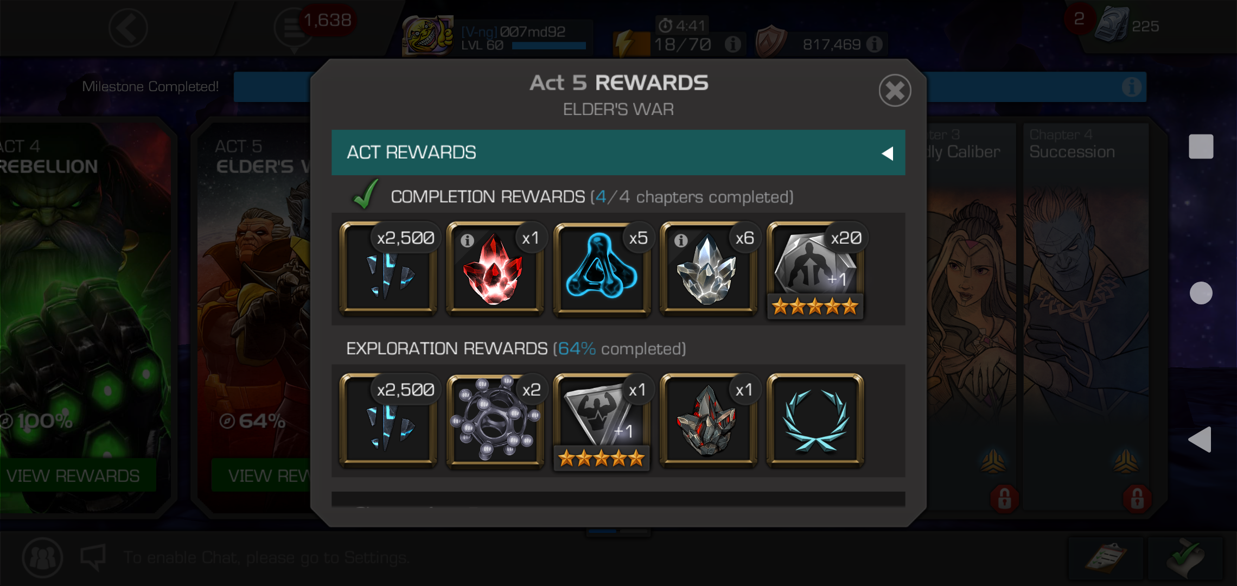Image resolution: width=1237 pixels, height=586 pixels.
Task: Click the milestone info icon on blue bar
Action: [x=1131, y=87]
